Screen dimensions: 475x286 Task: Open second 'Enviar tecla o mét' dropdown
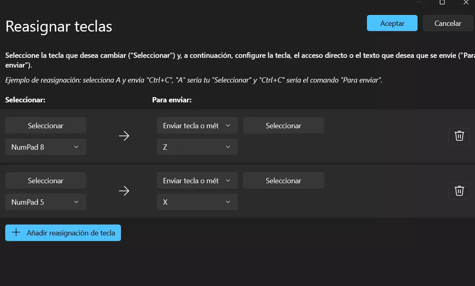pyautogui.click(x=197, y=180)
